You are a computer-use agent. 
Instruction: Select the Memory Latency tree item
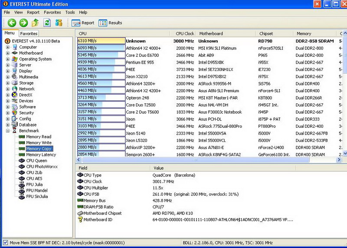click(41, 155)
